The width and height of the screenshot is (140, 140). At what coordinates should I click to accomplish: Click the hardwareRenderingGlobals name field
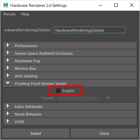point(89,30)
